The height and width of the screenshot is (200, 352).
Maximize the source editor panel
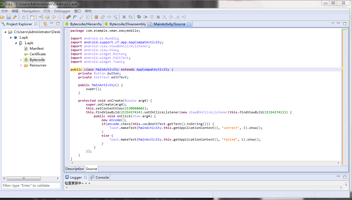(x=345, y=24)
